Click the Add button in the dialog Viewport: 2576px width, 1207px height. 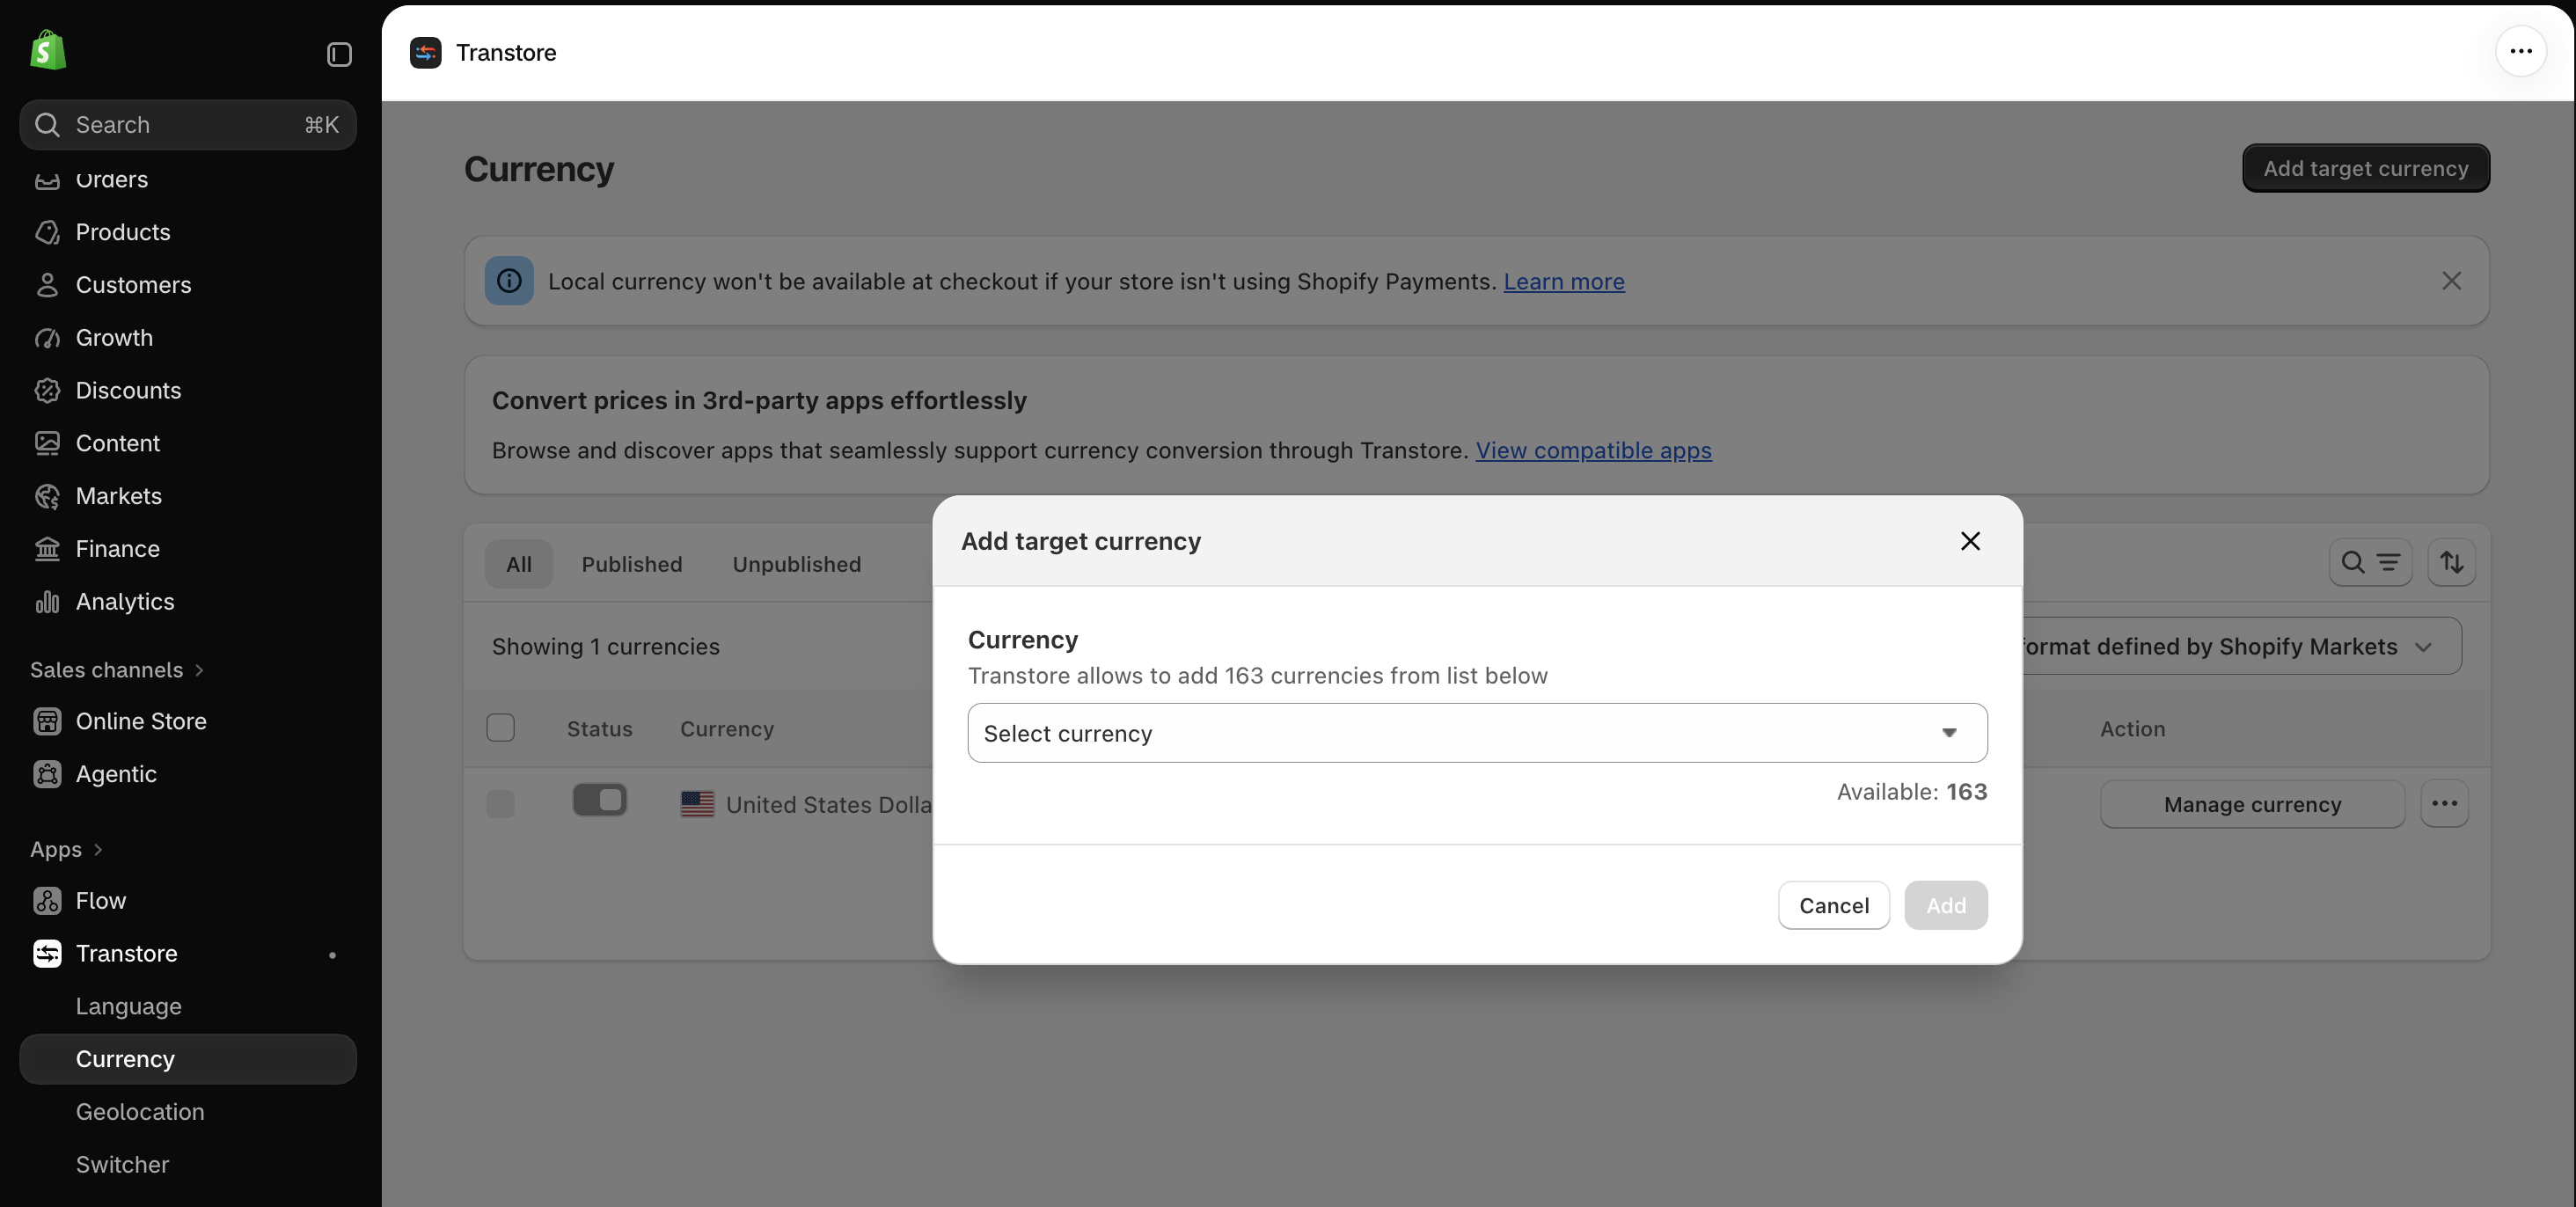tap(1945, 905)
